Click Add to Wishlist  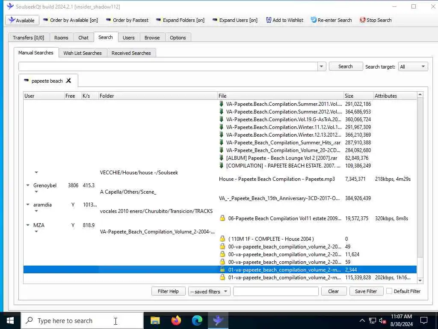[x=284, y=20]
